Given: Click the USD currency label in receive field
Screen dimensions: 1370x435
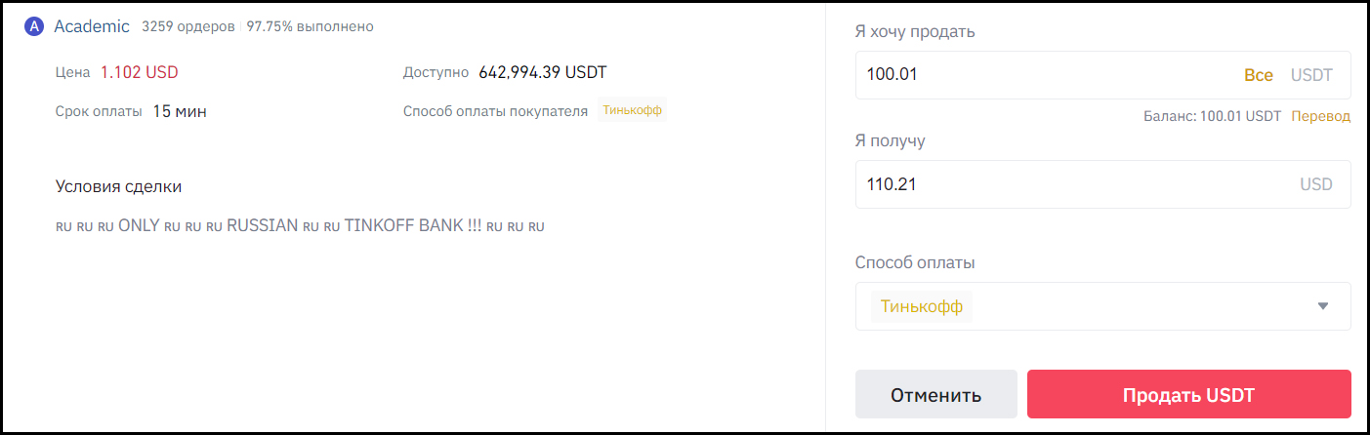Looking at the screenshot, I should coord(1316,184).
